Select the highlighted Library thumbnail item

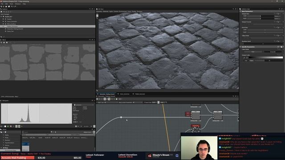point(26,147)
